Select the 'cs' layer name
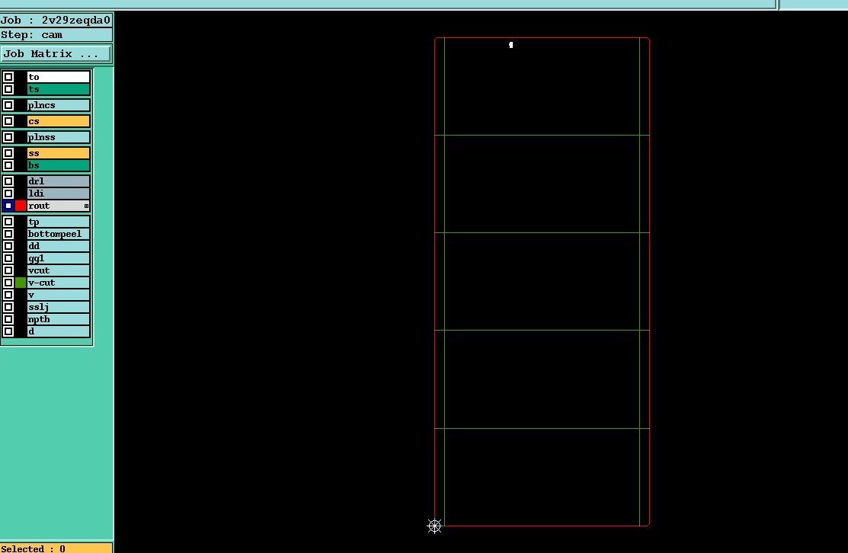Screen dimensions: 848x553 [x=59, y=121]
